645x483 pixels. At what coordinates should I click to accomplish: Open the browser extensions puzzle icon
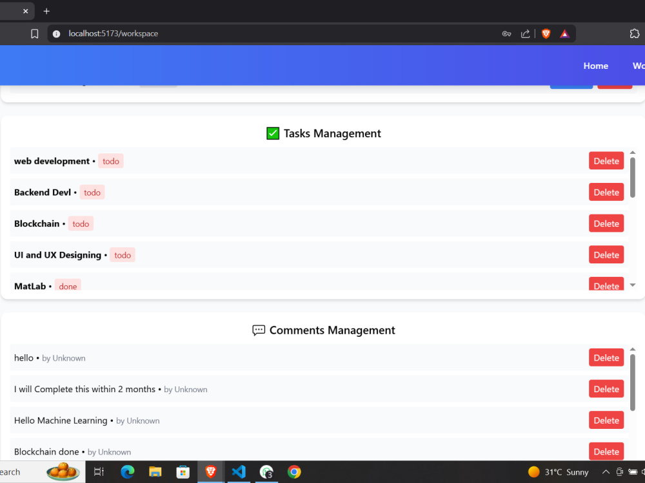point(634,33)
